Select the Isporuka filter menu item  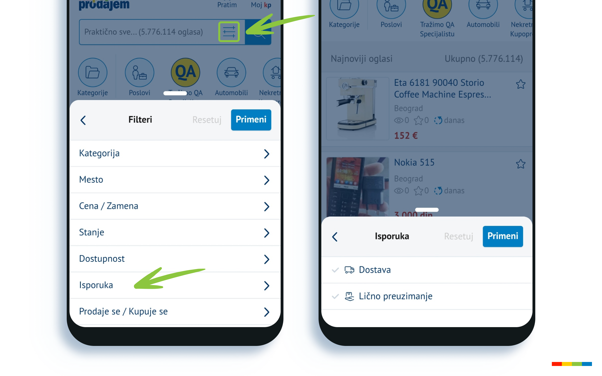click(x=174, y=286)
